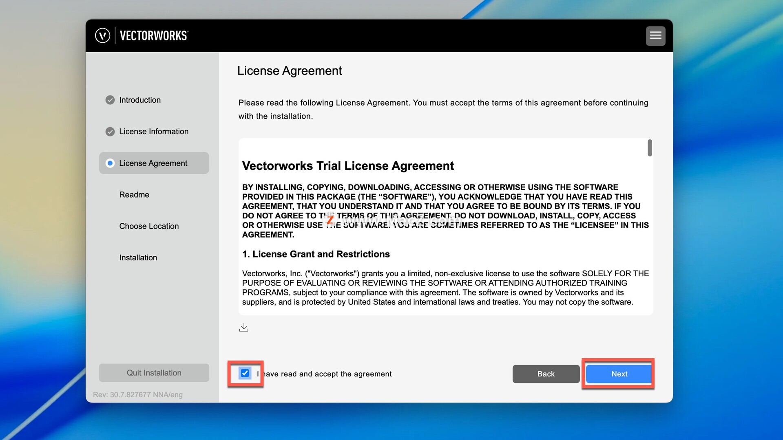
Task: Select the License Information step label
Action: 154,132
